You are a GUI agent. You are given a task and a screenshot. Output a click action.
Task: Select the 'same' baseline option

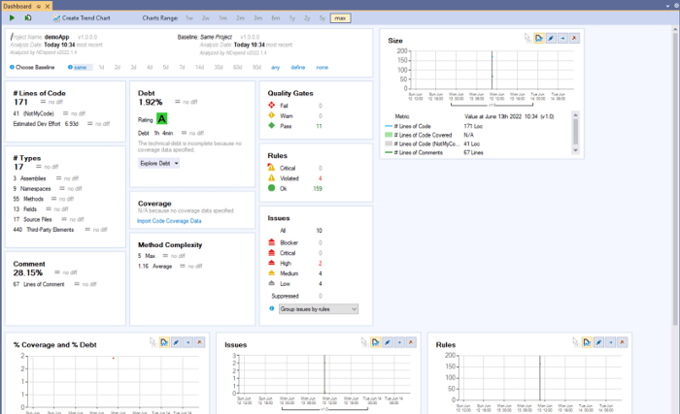click(80, 67)
